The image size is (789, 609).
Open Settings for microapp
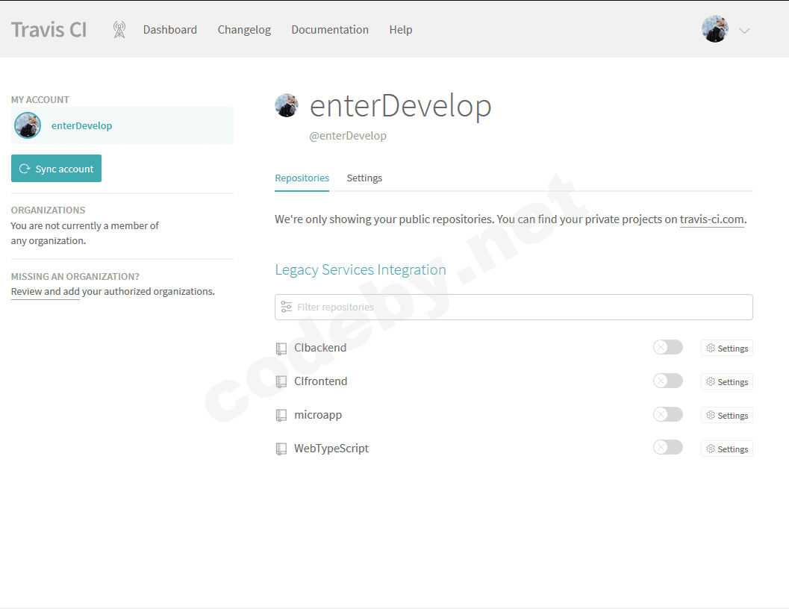click(726, 415)
